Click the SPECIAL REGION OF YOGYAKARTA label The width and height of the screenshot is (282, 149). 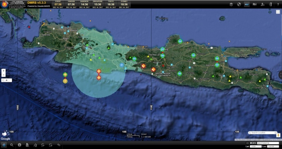(163, 74)
